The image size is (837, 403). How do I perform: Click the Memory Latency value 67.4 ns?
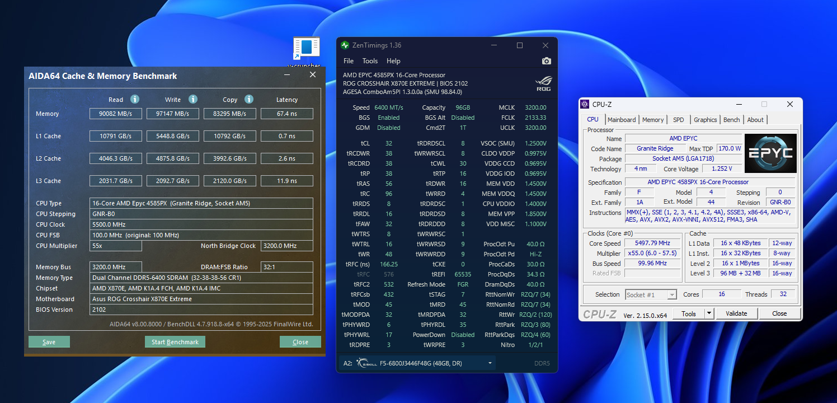coord(287,114)
